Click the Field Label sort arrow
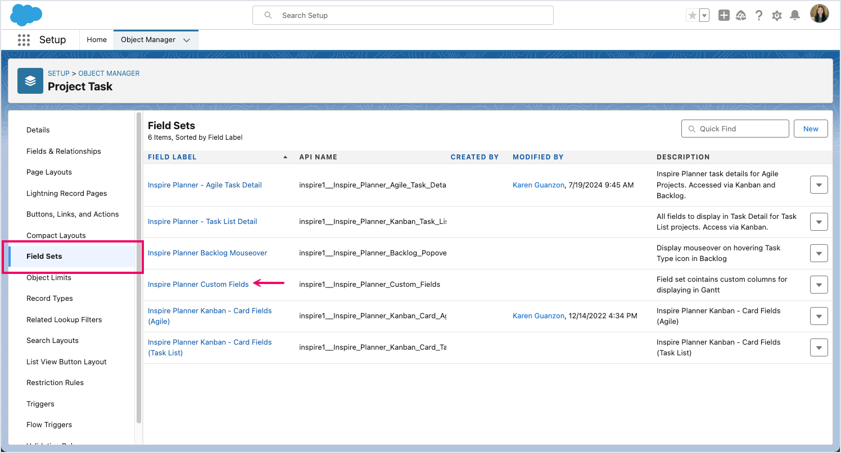Image resolution: width=841 pixels, height=453 pixels. pyautogui.click(x=285, y=157)
